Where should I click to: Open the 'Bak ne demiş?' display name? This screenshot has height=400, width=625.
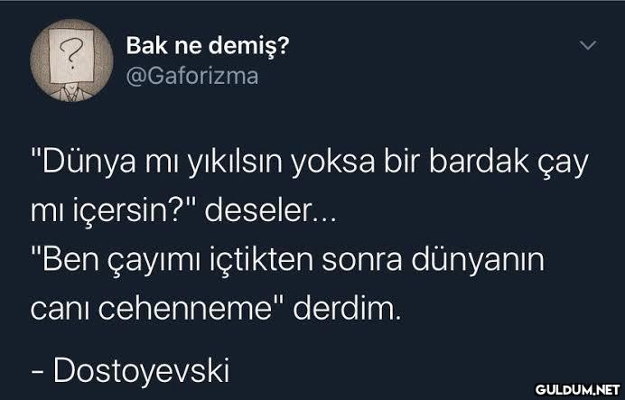[208, 46]
